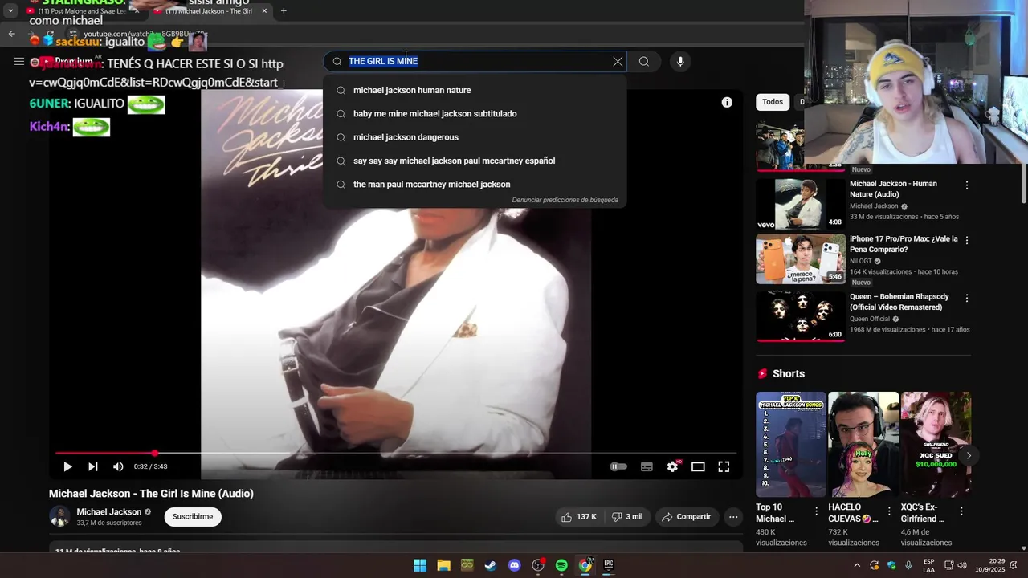
Task: Open more options for Bohemian Rhapsody video
Action: (967, 298)
